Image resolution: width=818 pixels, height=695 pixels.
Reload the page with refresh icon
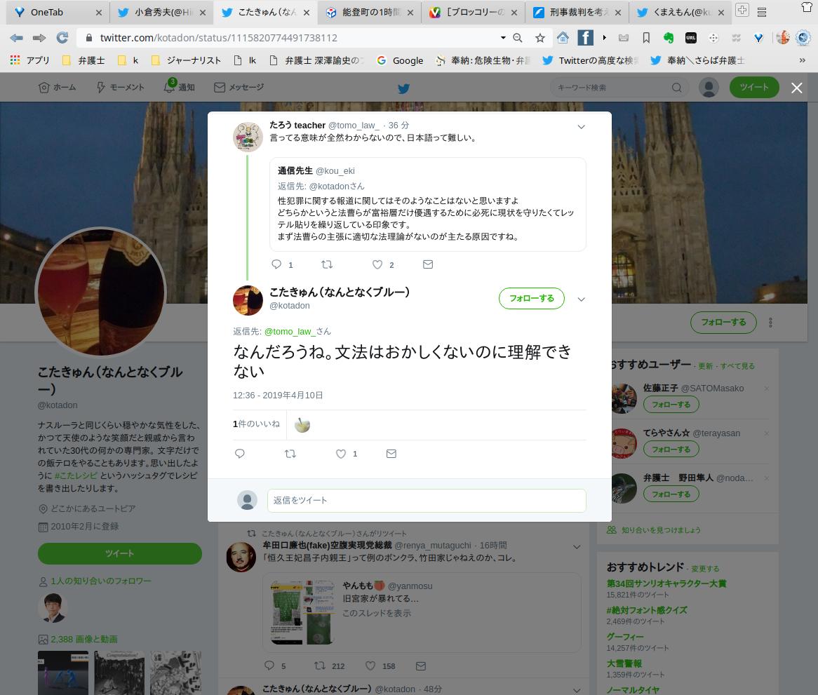click(62, 38)
